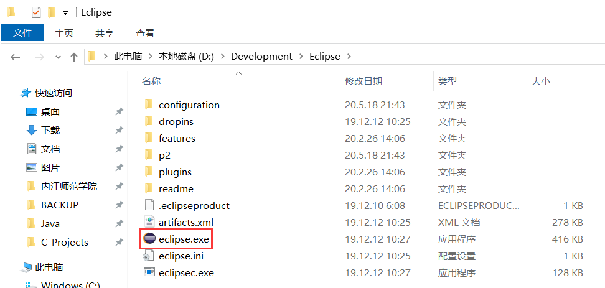Open 图片 in quick access
Viewport: 605px width, 288px height.
click(x=50, y=167)
